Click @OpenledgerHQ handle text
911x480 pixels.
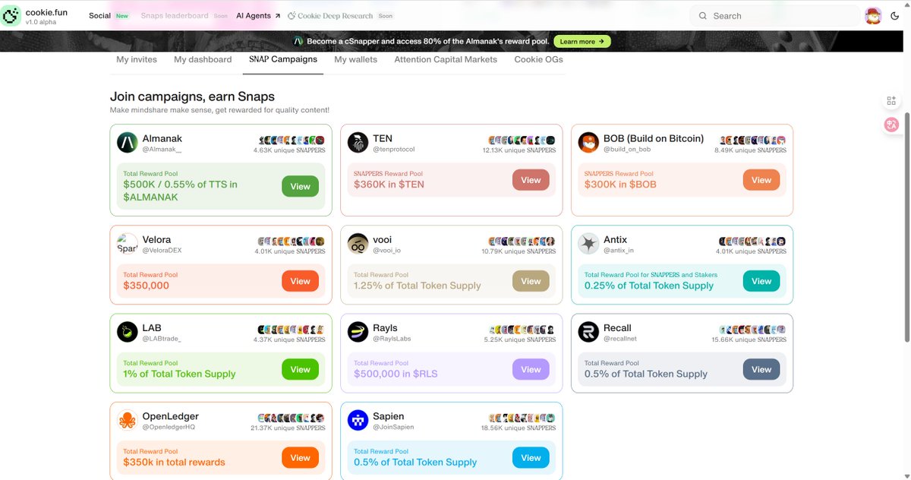pos(169,427)
